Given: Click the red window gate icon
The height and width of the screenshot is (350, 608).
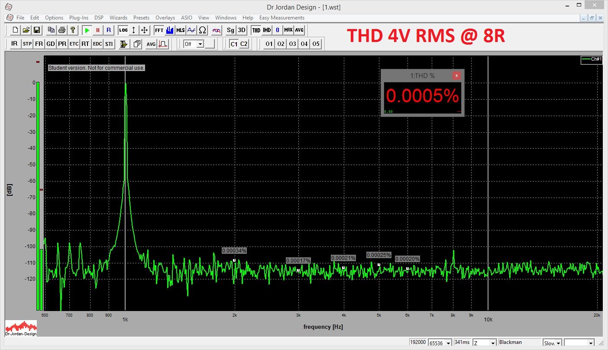Looking at the screenshot, I should pos(163,44).
